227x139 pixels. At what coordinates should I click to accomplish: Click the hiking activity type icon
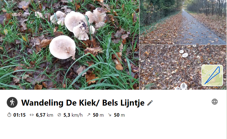tap(12, 102)
